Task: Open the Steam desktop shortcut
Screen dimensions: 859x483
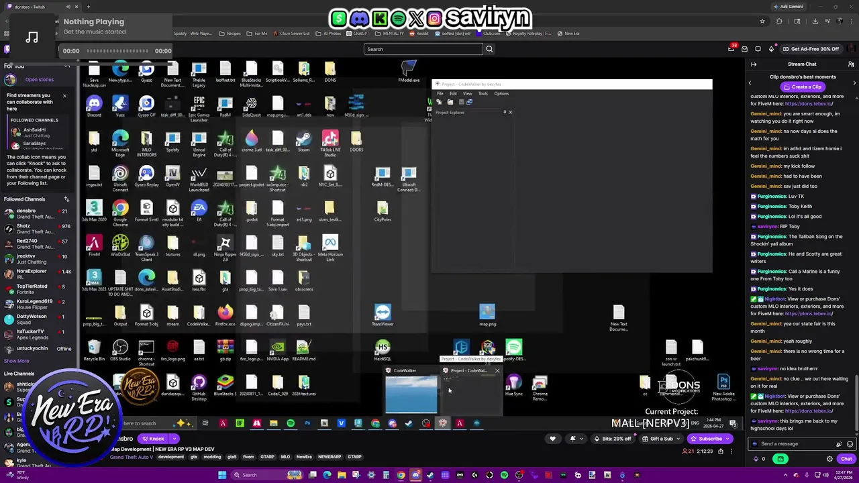Action: 303,141
